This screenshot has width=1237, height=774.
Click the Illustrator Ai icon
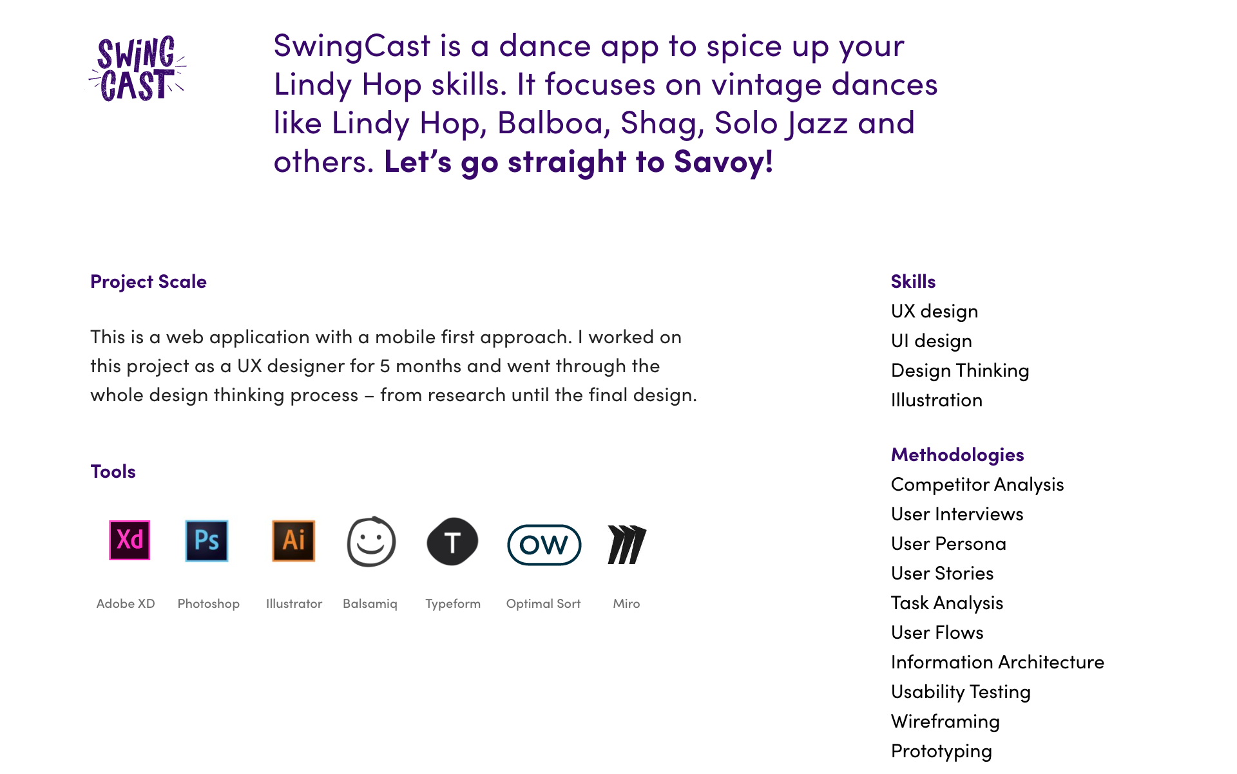294,541
